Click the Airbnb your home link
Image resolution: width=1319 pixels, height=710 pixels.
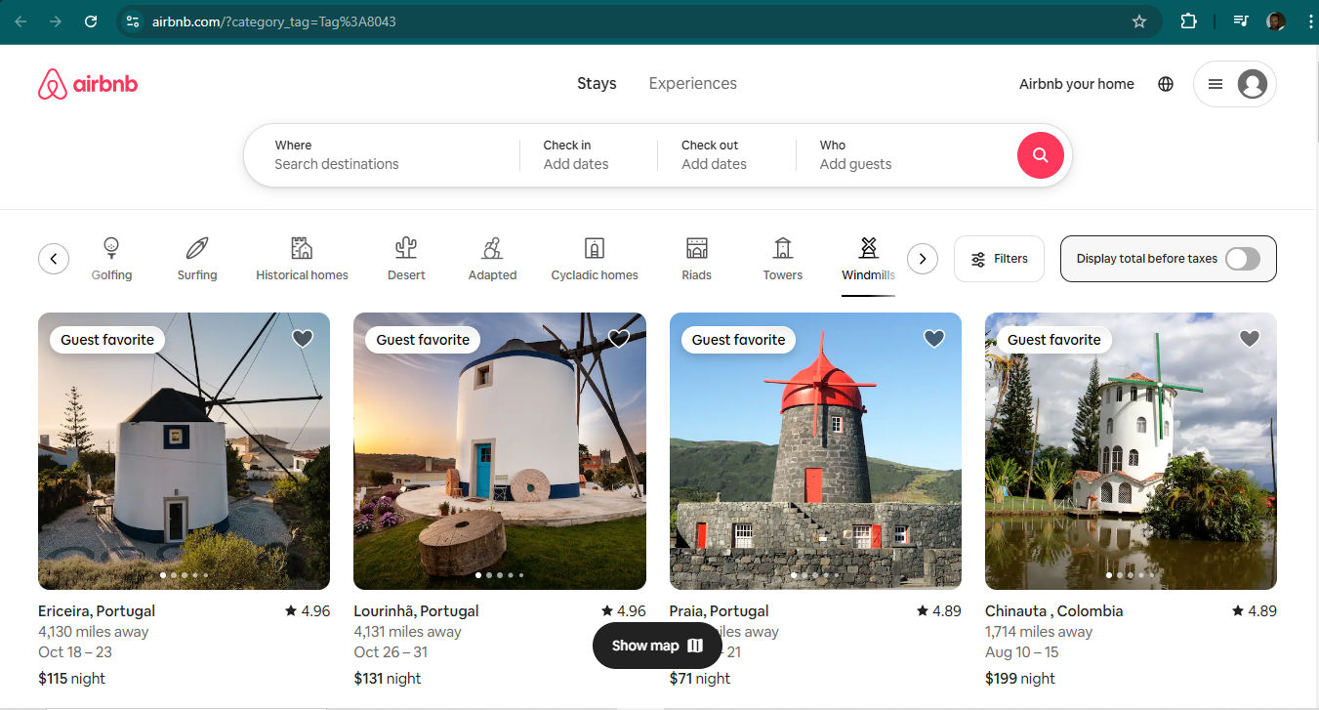coord(1076,84)
